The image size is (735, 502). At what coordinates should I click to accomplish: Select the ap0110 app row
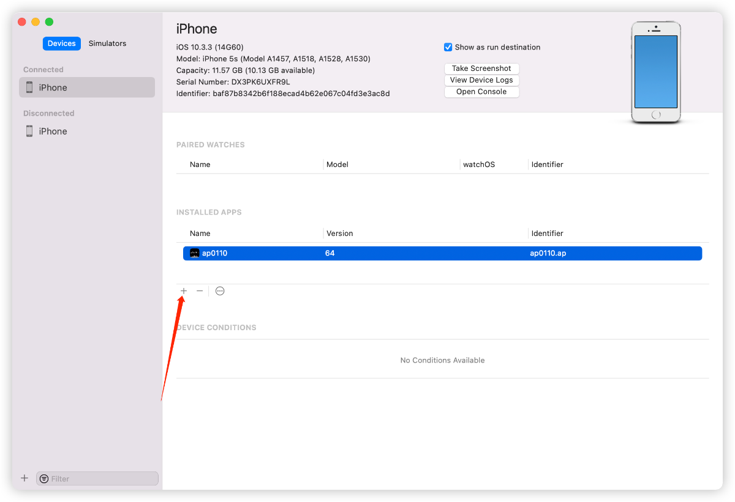click(x=442, y=253)
